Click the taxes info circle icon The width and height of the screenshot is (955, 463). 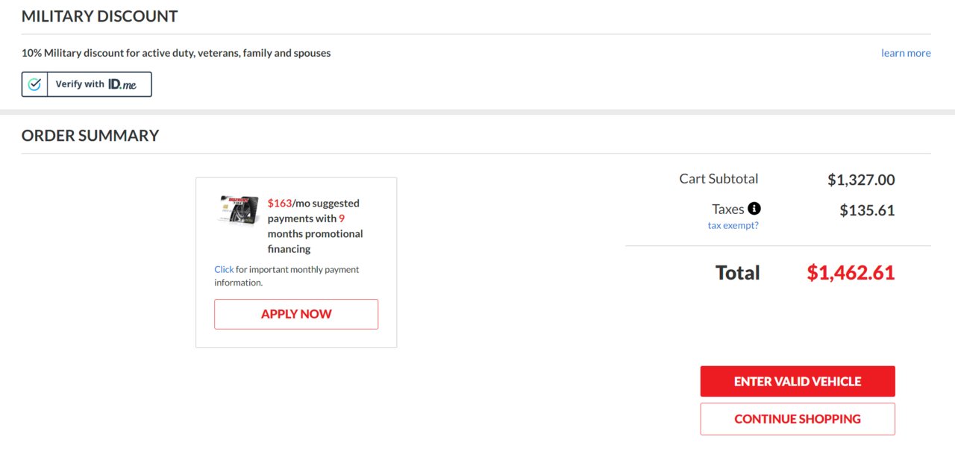(754, 209)
